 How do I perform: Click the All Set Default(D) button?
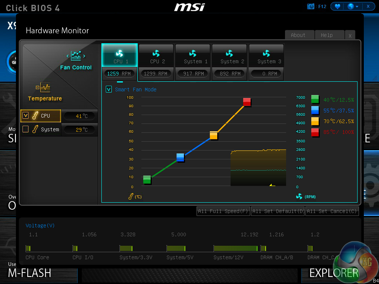click(278, 211)
